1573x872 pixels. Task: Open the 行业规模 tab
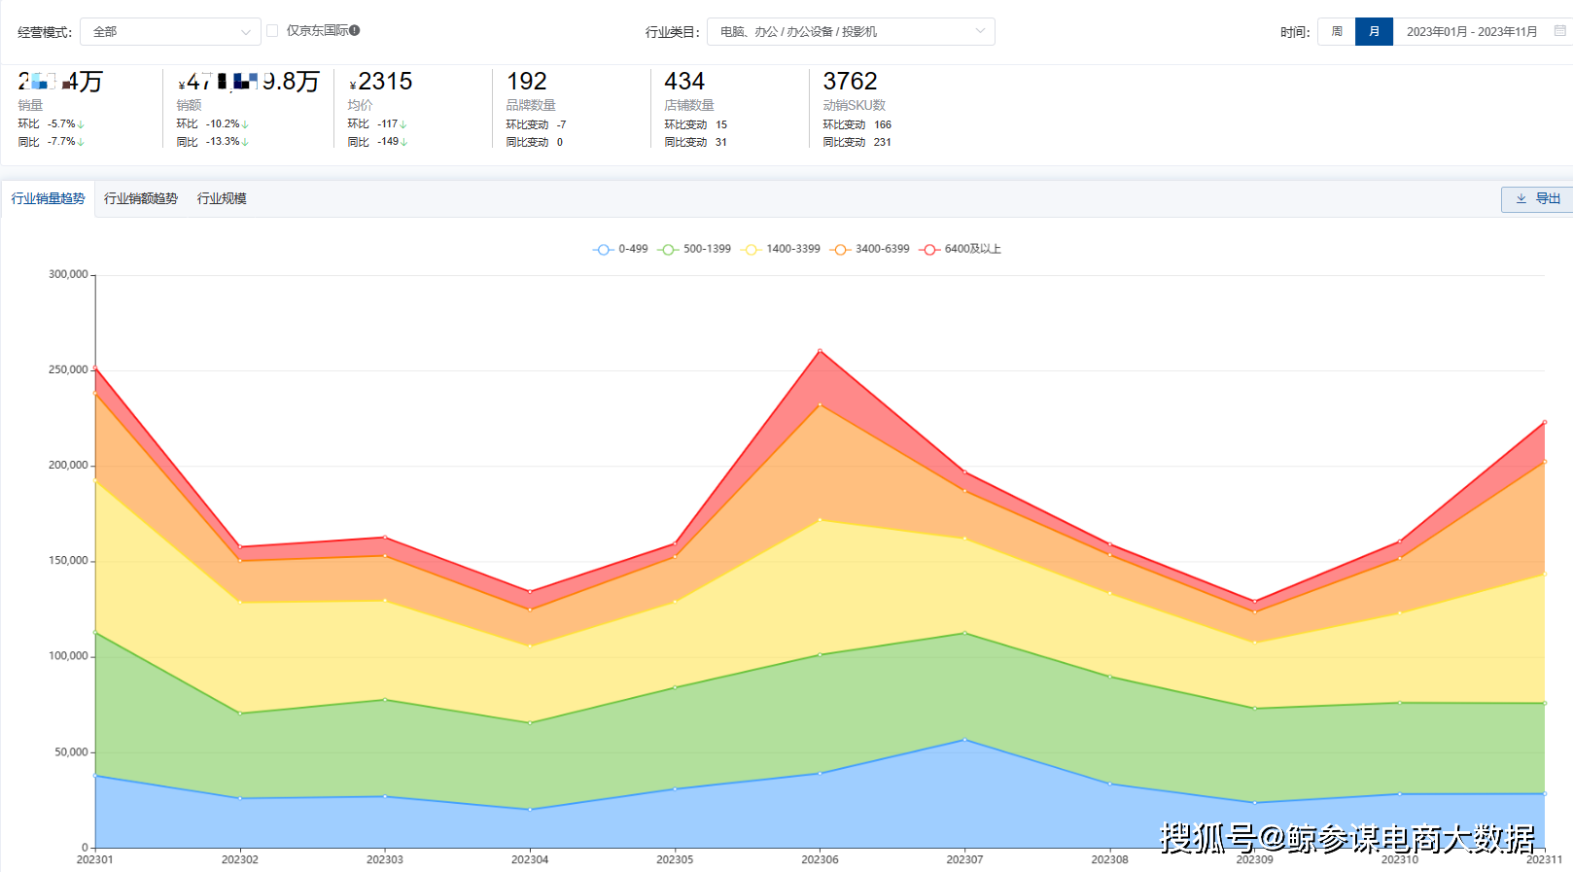point(222,198)
